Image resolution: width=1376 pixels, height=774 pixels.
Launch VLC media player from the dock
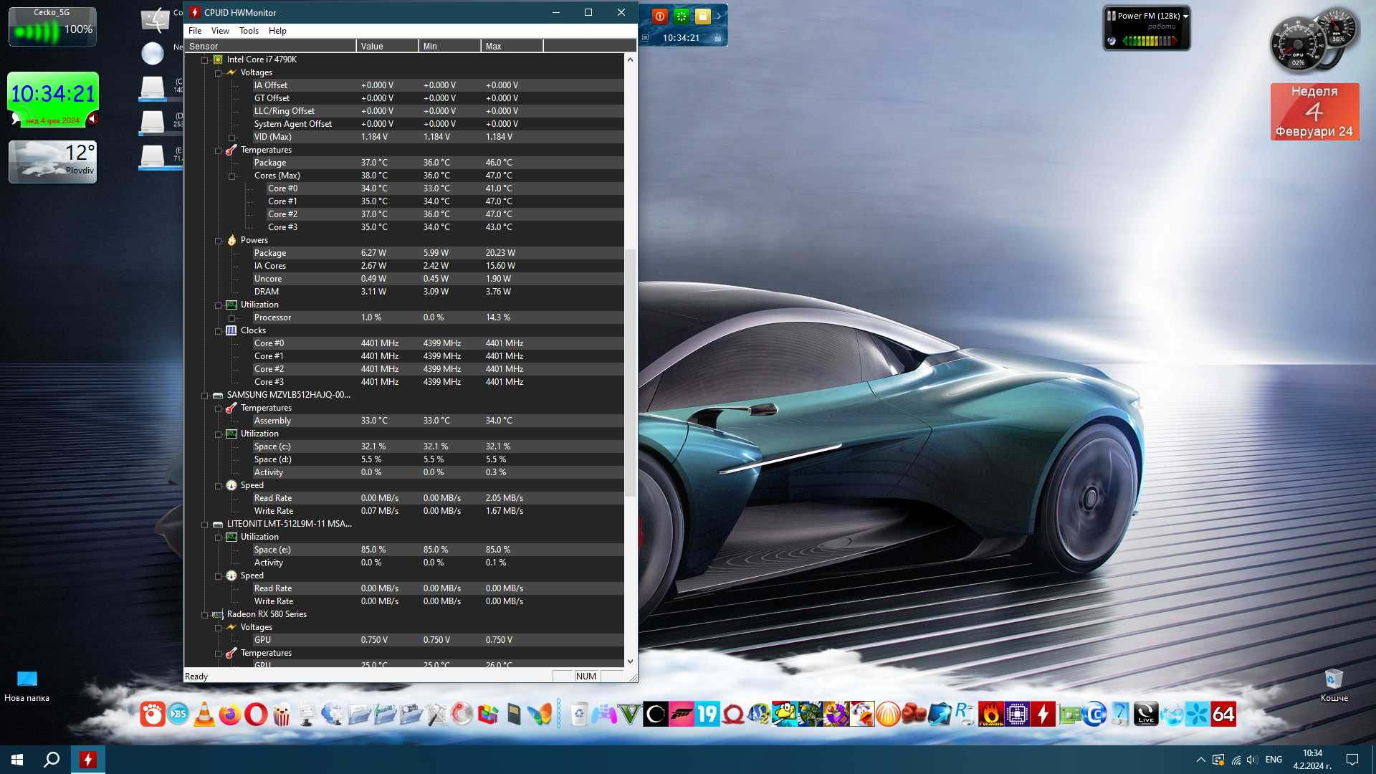tap(204, 715)
